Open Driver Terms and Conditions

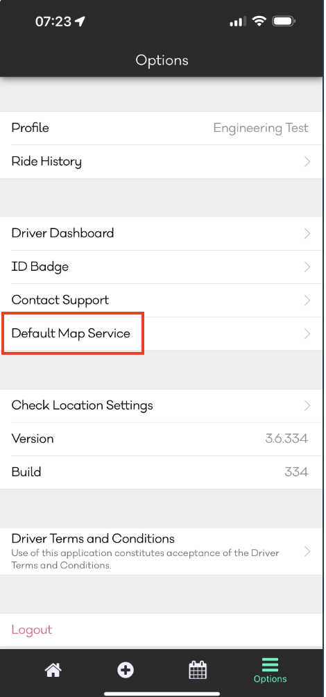click(x=161, y=552)
